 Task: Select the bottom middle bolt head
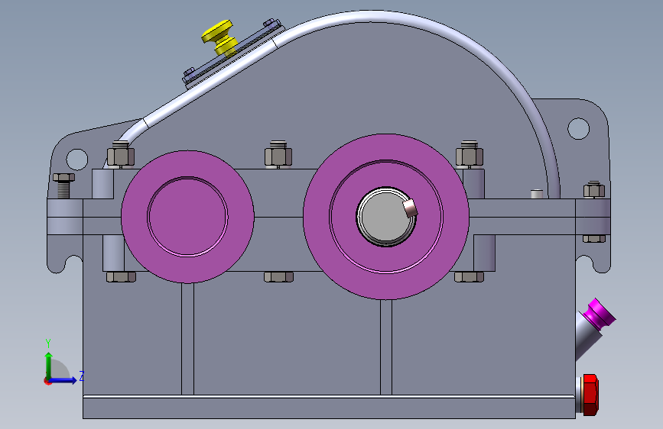(x=278, y=277)
